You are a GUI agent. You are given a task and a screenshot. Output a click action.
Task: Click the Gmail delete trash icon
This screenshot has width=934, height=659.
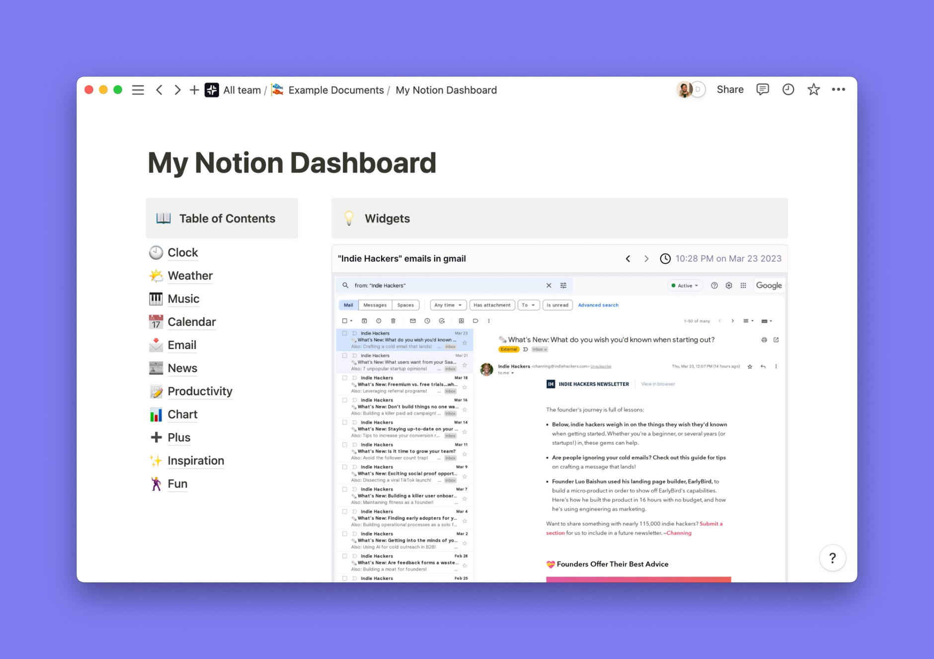click(x=393, y=321)
